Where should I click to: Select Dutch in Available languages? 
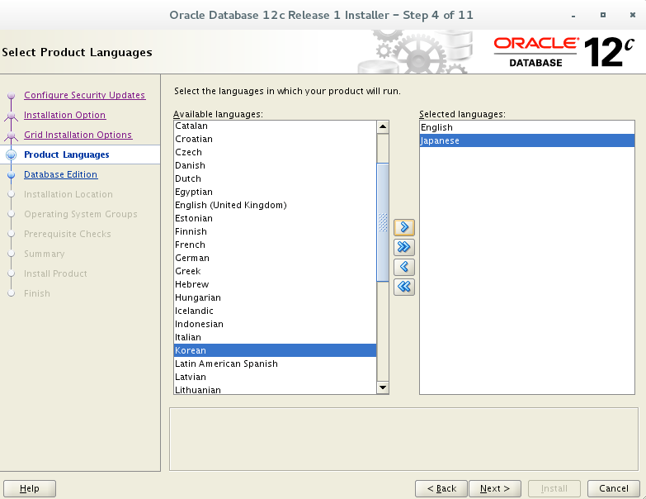pyautogui.click(x=275, y=178)
